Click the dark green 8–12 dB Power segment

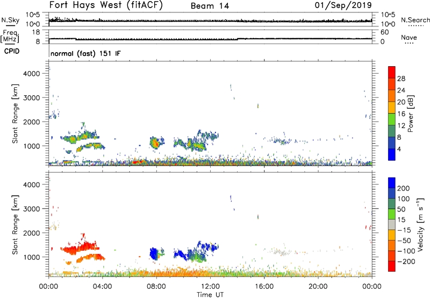tap(392, 131)
